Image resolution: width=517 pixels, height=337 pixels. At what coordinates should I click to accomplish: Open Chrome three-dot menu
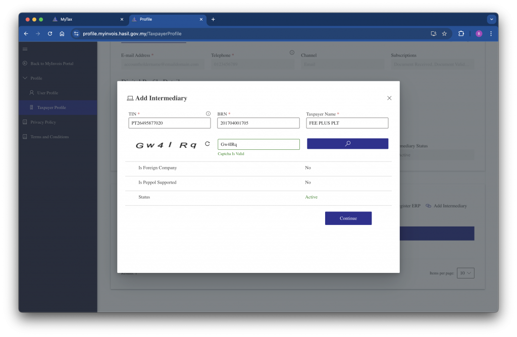491,34
